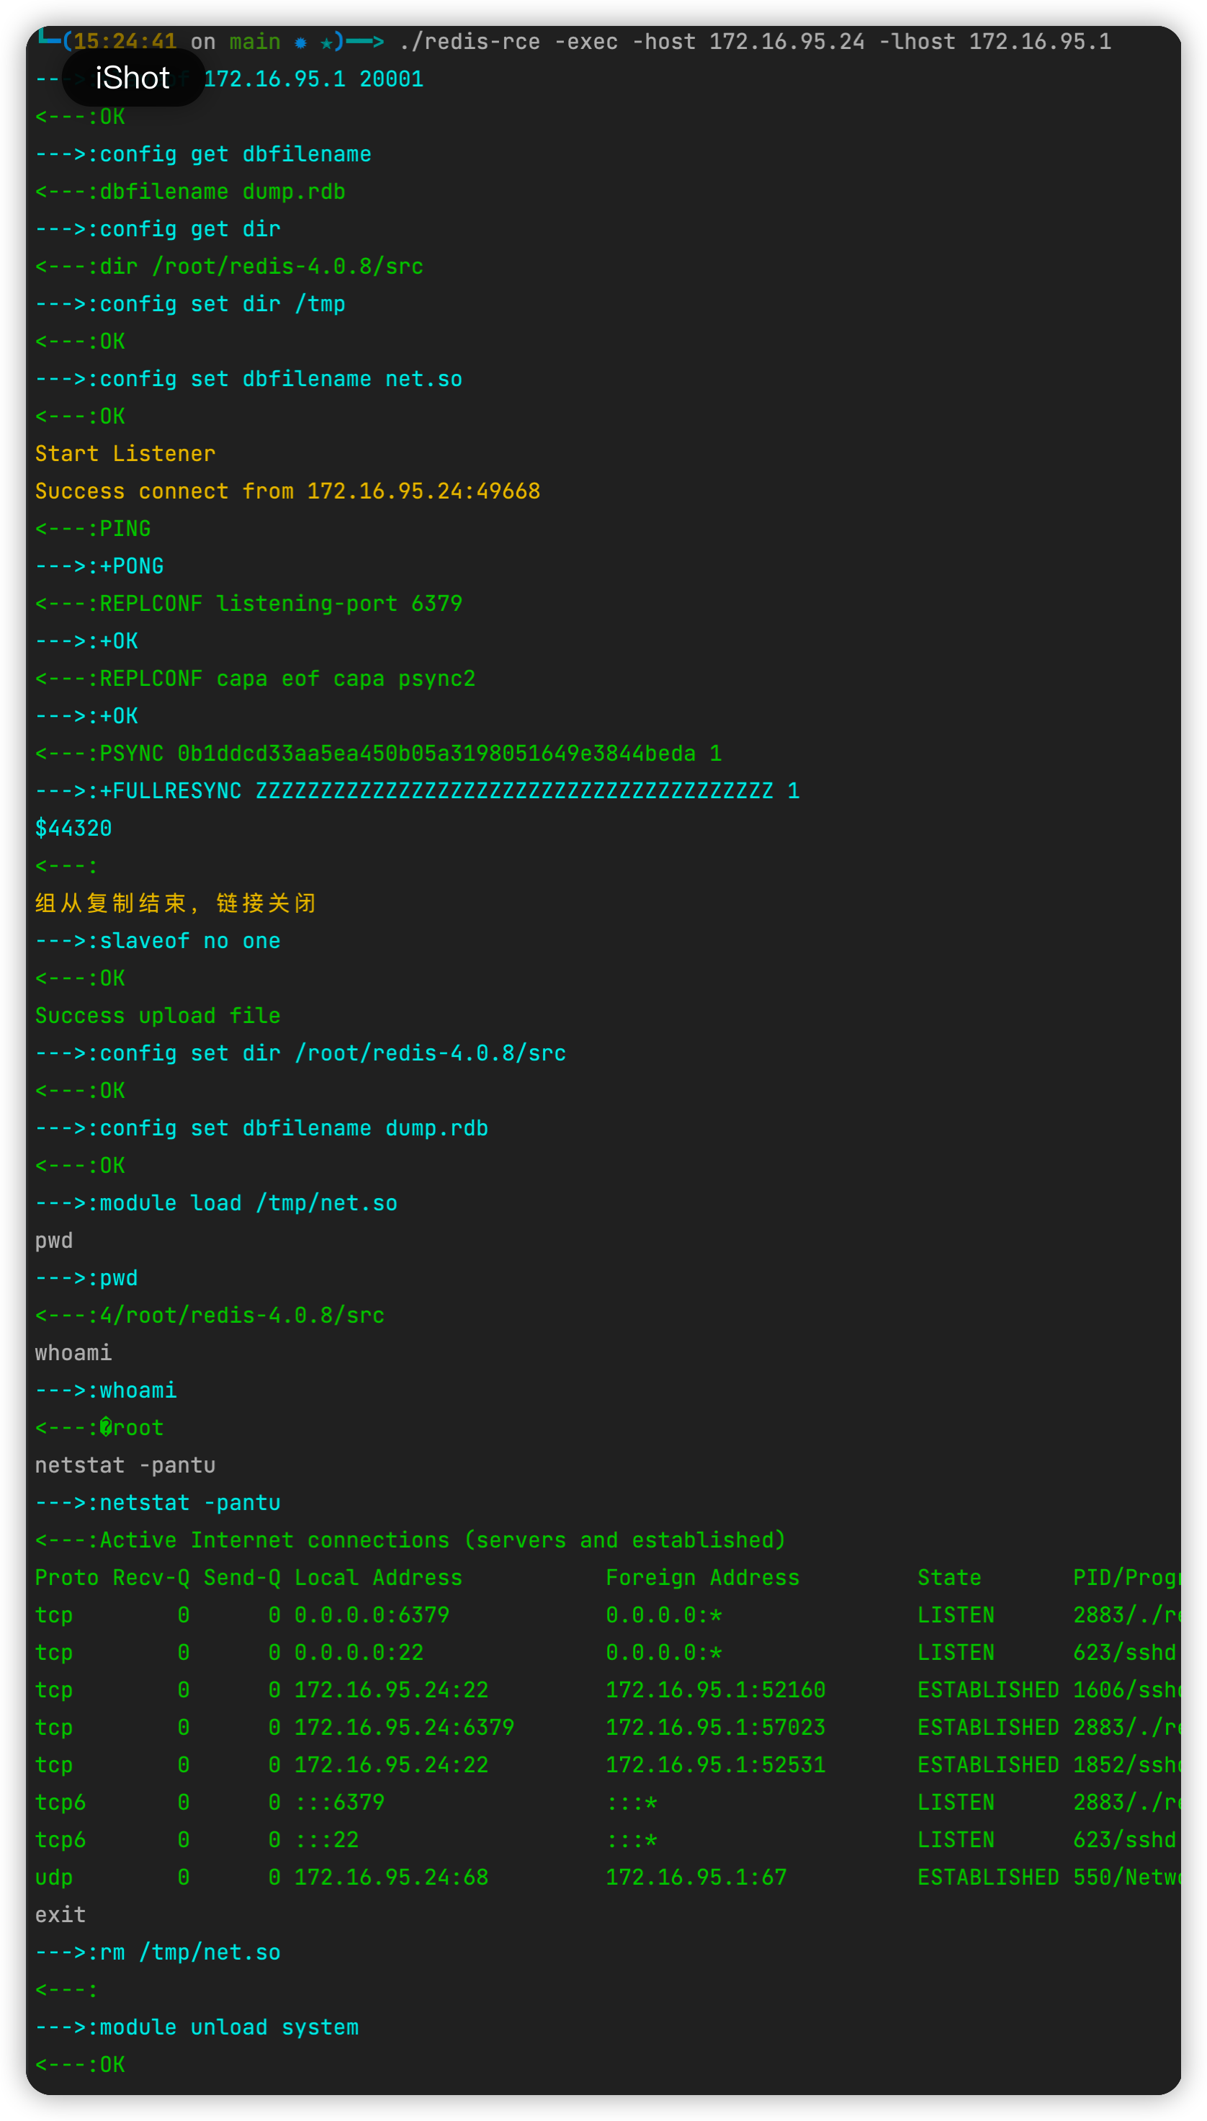Click the 'module load /tmp/net.so' line
This screenshot has width=1207, height=2121.
click(216, 1202)
